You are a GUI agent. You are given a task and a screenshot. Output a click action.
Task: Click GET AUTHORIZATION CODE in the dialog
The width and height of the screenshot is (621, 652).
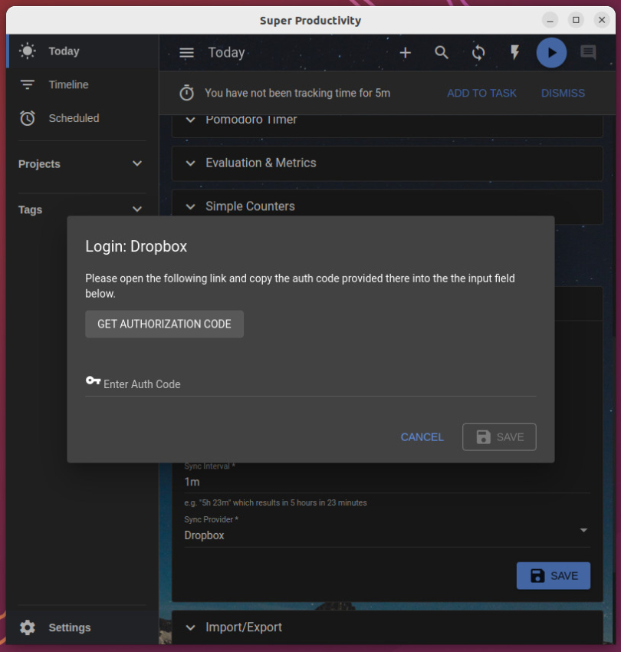[x=164, y=324]
